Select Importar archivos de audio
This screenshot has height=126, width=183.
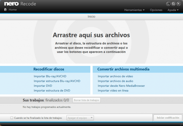tap(115, 81)
